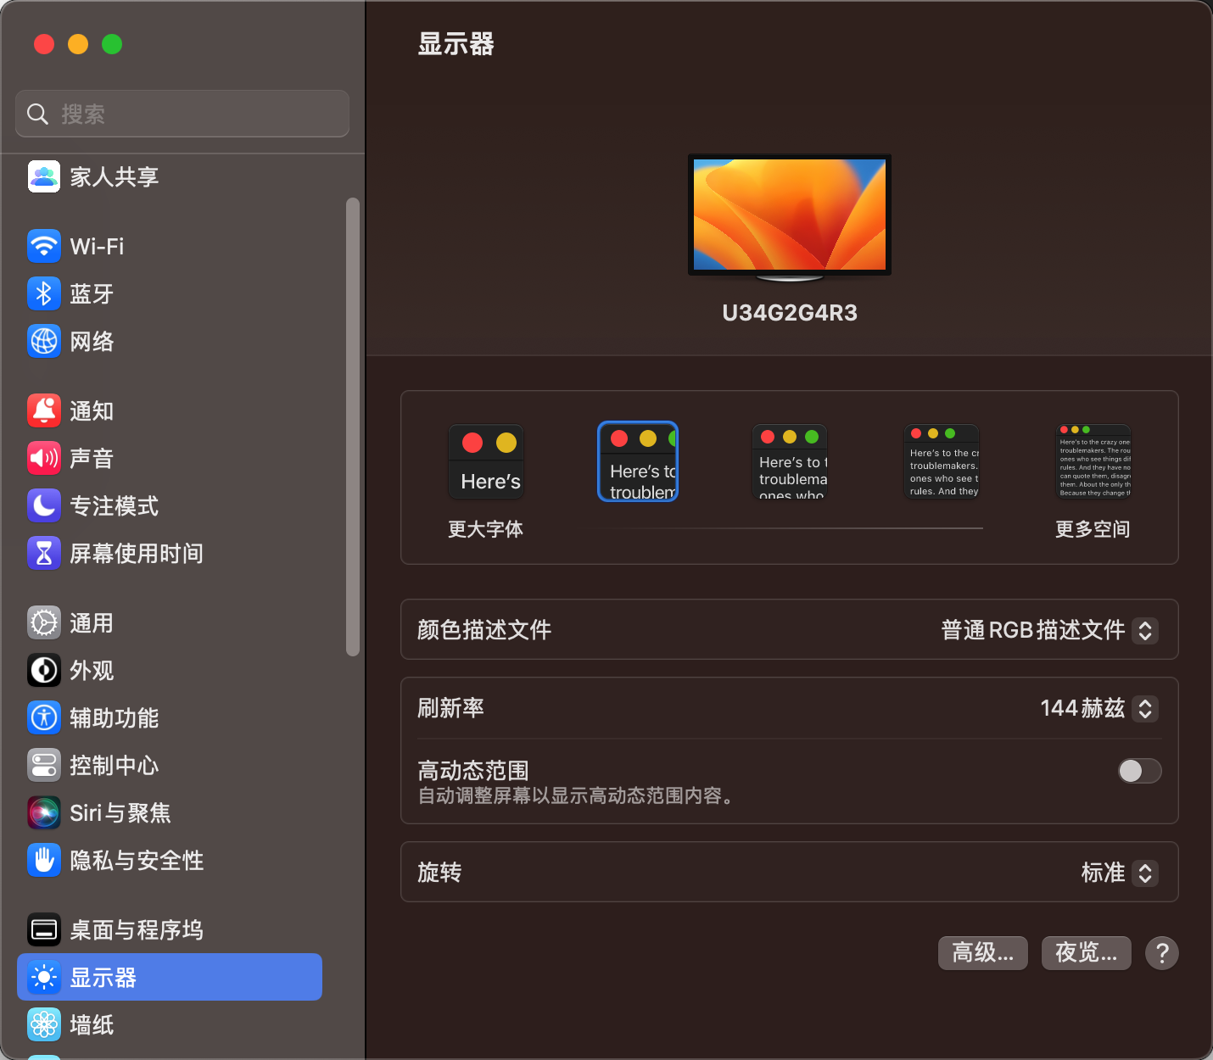Open Focus mode (专注模式) moon icon

click(x=44, y=506)
